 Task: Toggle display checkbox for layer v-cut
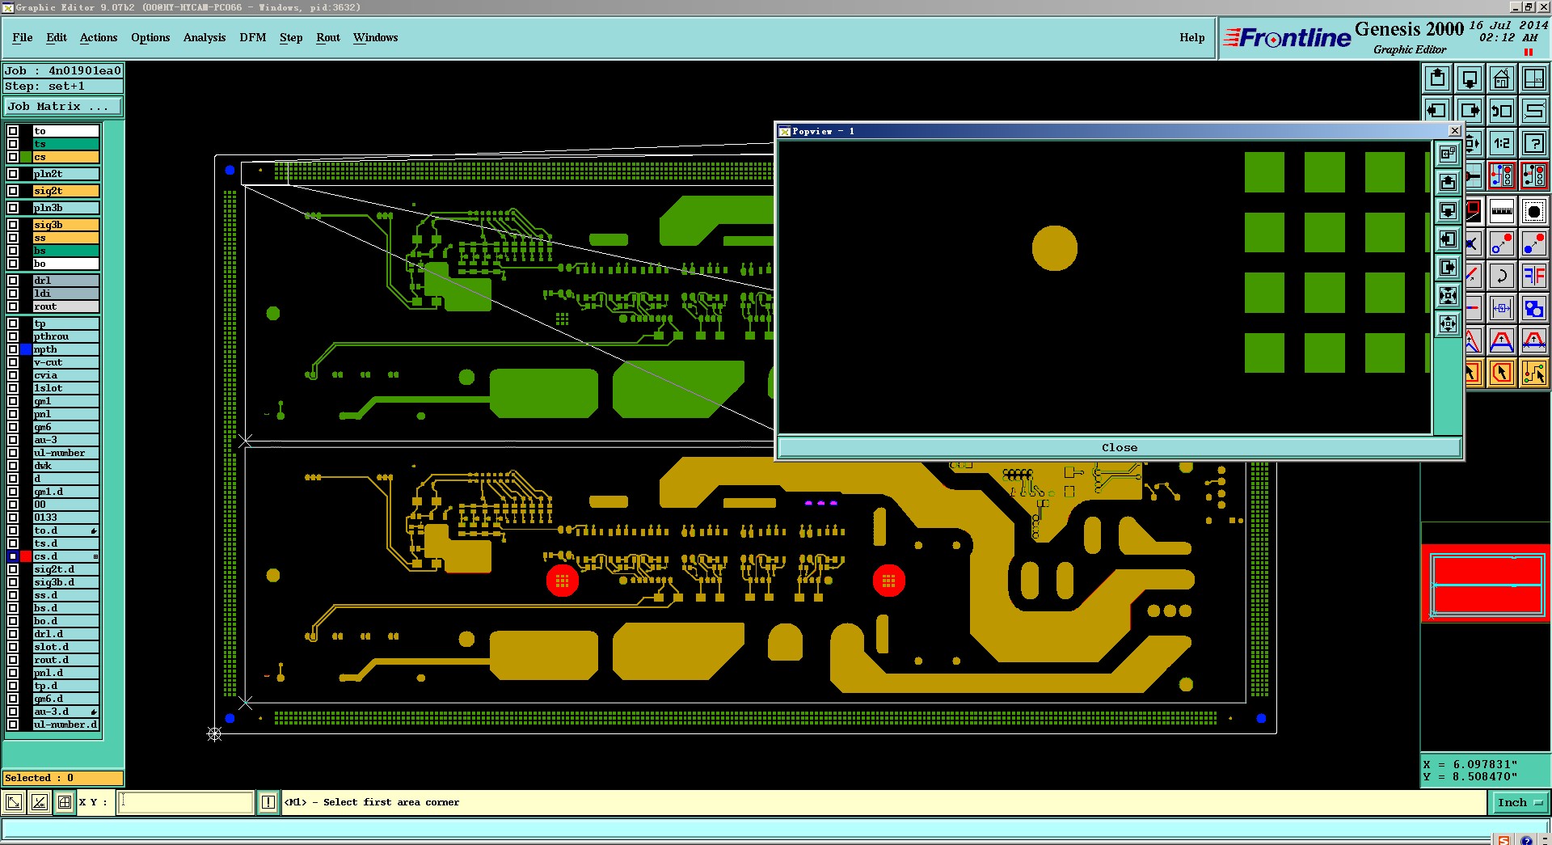click(13, 362)
